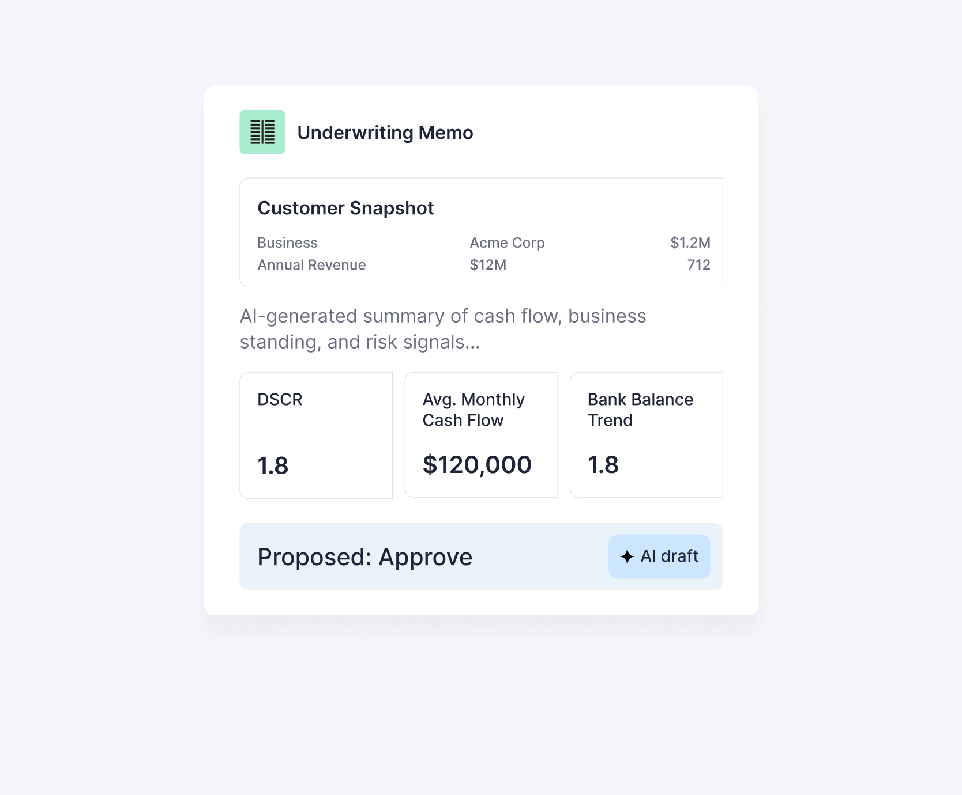Click the Proposed: Approve banner text

(x=364, y=557)
